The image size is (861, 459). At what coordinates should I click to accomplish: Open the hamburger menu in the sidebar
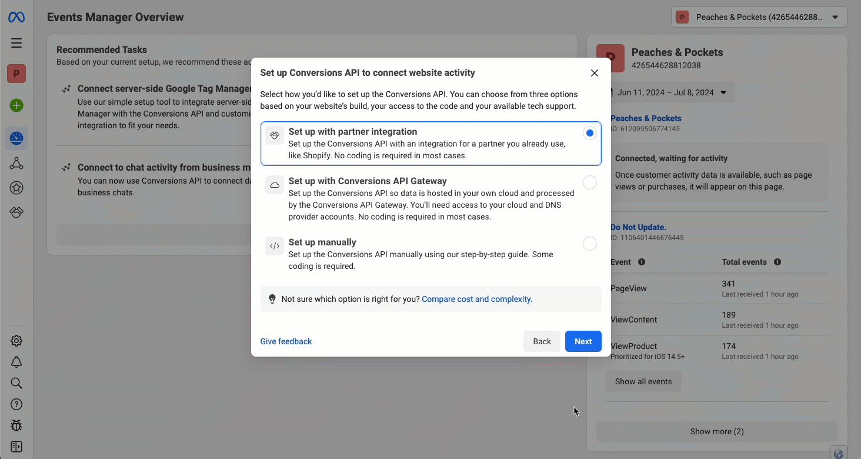(x=16, y=43)
